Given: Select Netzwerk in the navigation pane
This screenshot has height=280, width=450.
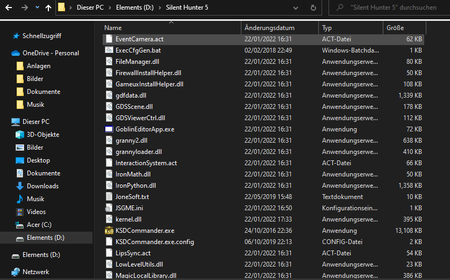Looking at the screenshot, I should [x=35, y=272].
